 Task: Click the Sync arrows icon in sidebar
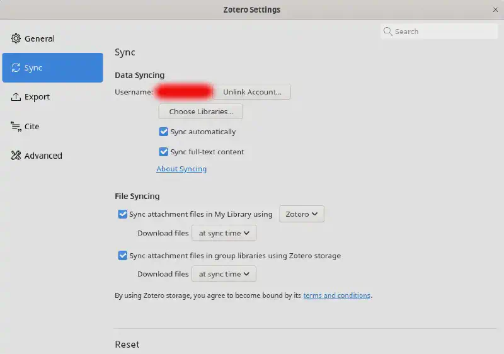(x=16, y=68)
